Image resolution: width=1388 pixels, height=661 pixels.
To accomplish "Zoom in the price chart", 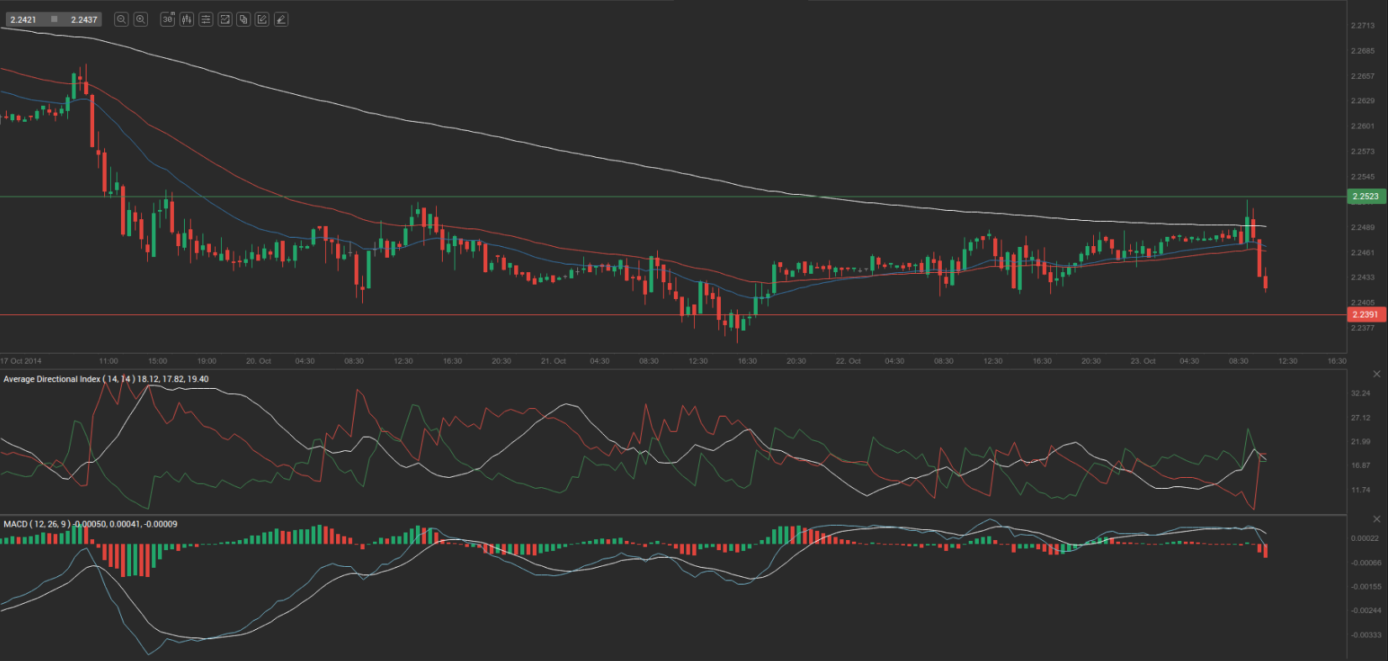I will coord(140,19).
